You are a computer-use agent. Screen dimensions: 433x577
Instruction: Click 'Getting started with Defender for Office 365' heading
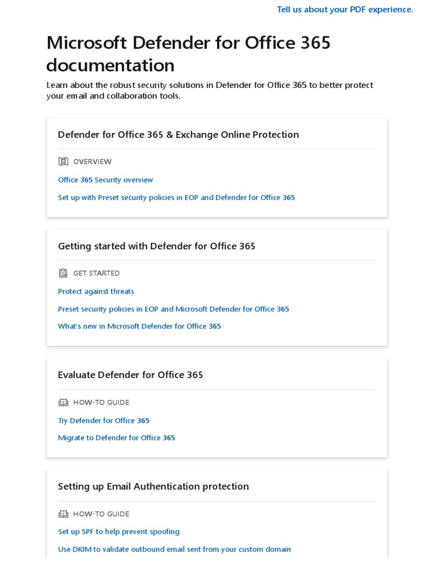157,246
